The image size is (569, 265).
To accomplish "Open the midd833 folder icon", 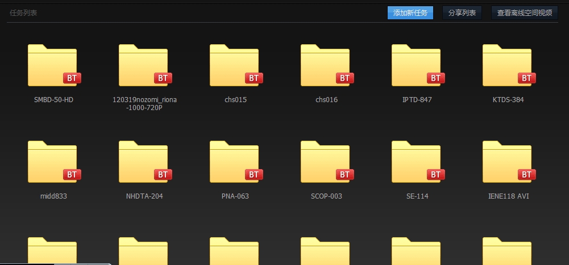I will [53, 162].
